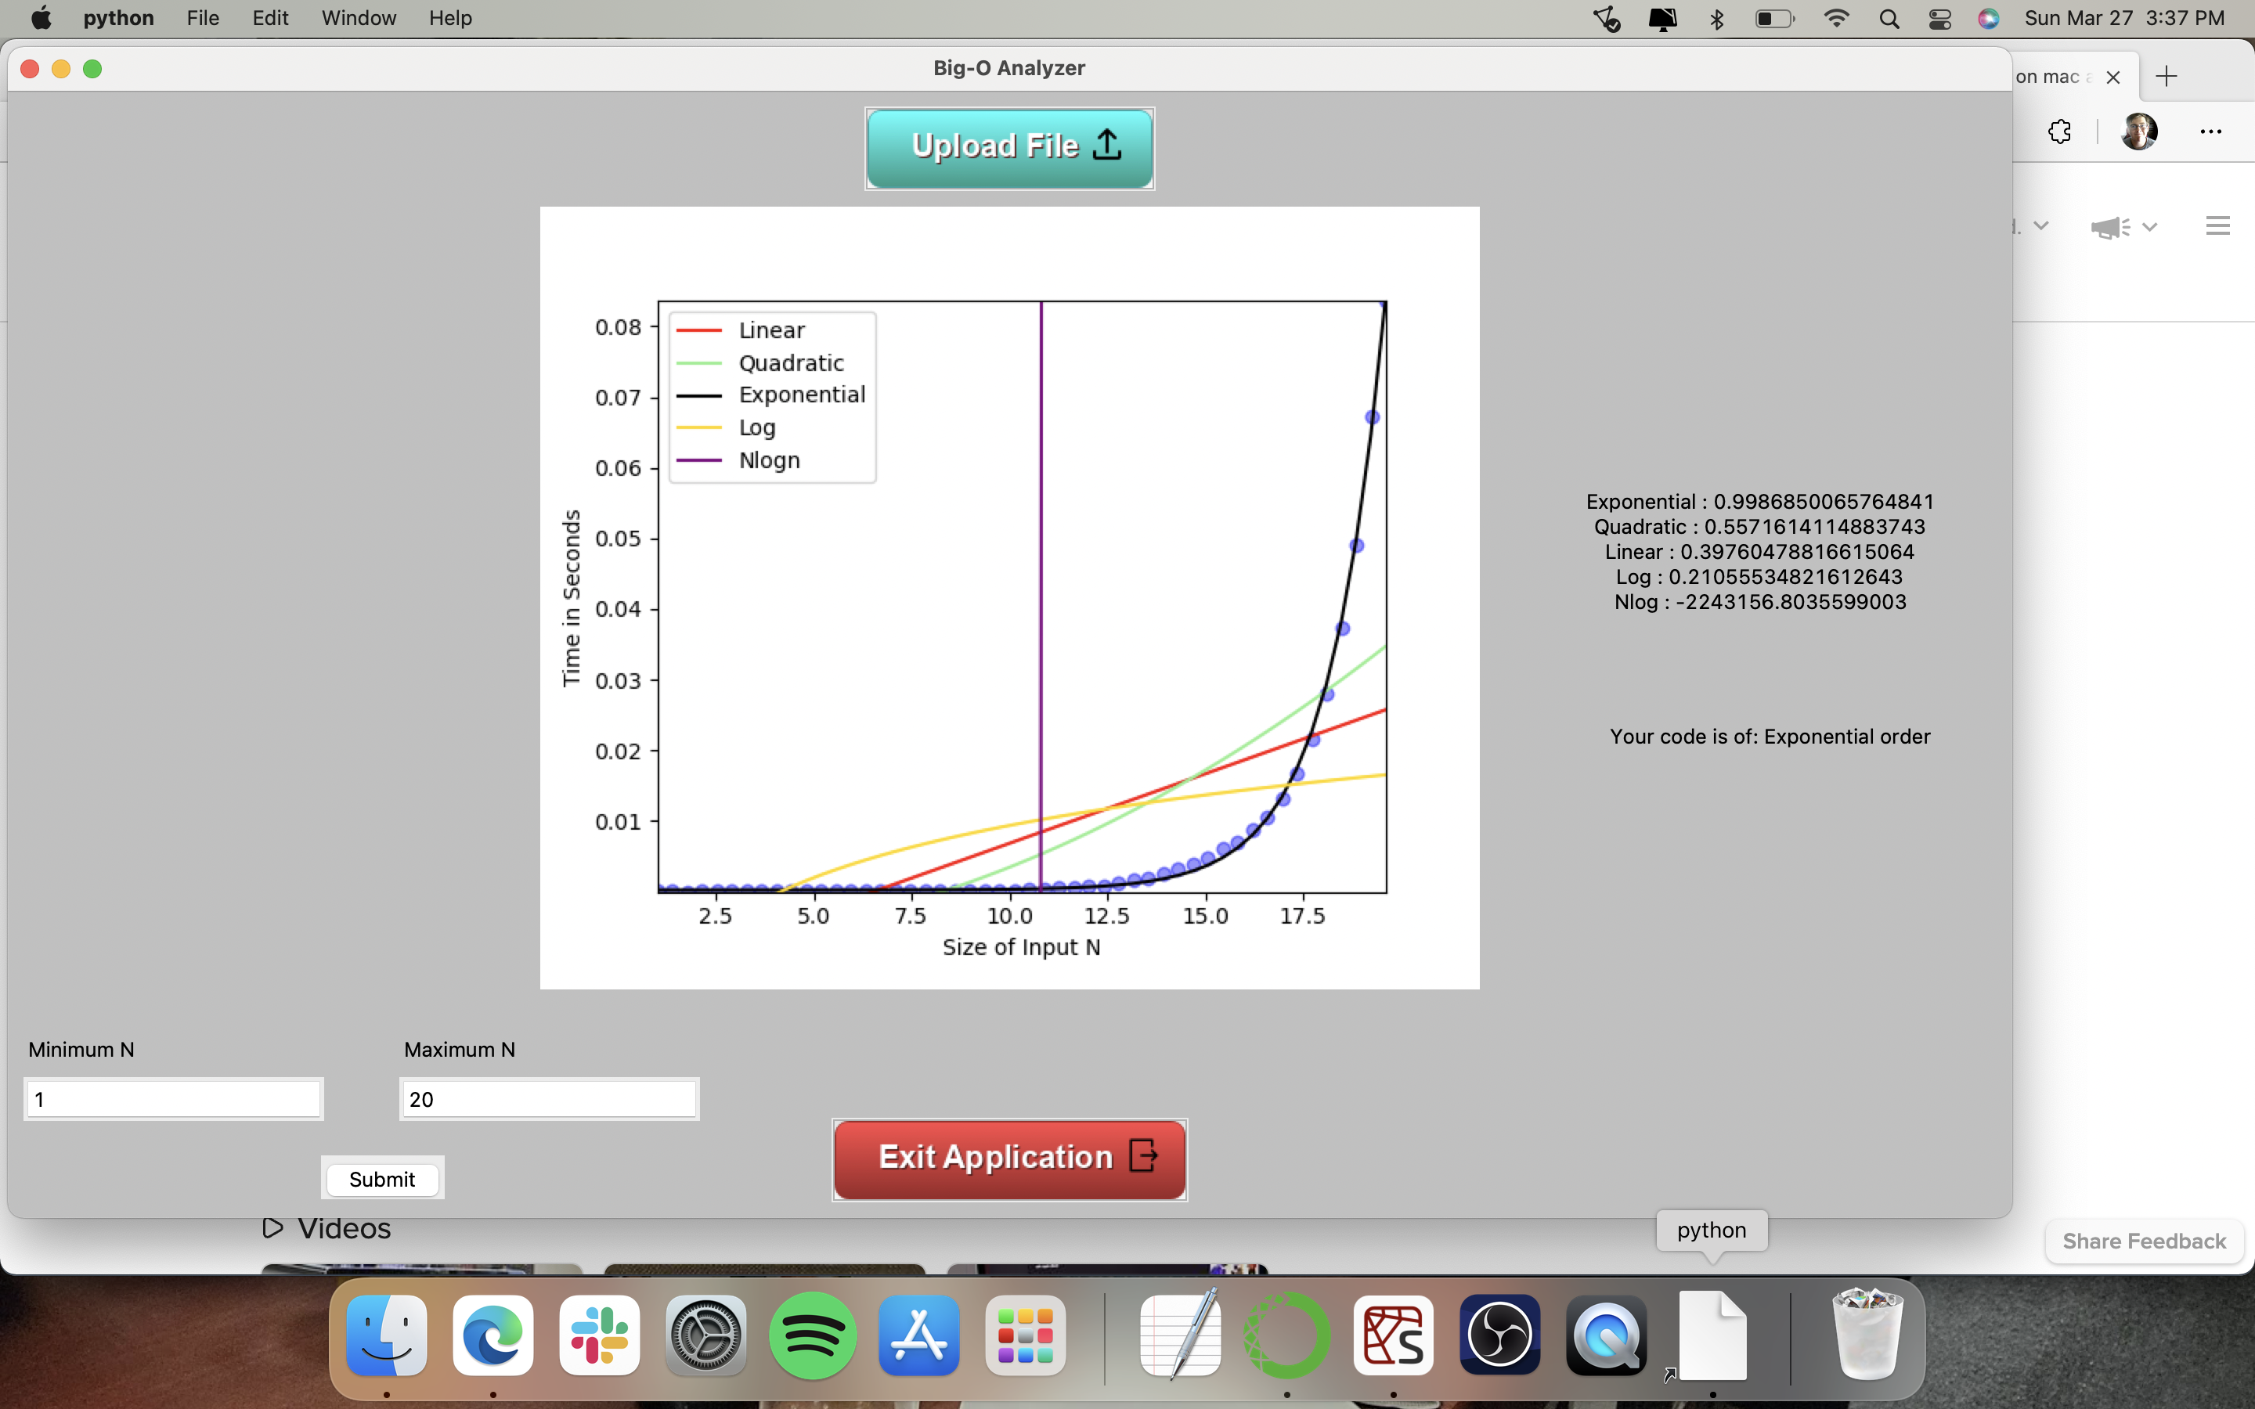
Task: Open the App Store dock icon
Action: click(x=918, y=1335)
